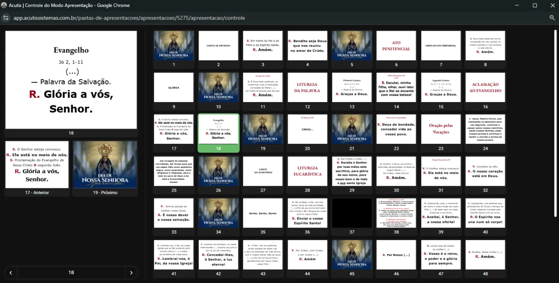Image resolution: width=559 pixels, height=283 pixels.
Task: Click the slide number field showing 18
Action: pyautogui.click(x=71, y=272)
